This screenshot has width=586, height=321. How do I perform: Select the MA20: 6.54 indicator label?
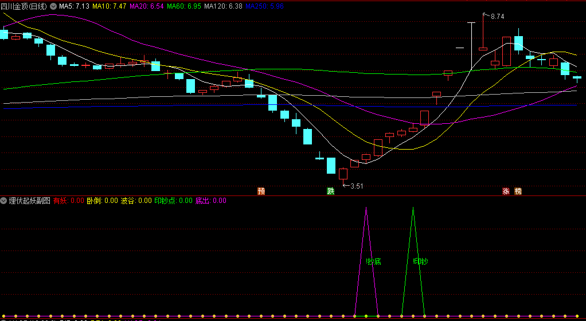147,6
